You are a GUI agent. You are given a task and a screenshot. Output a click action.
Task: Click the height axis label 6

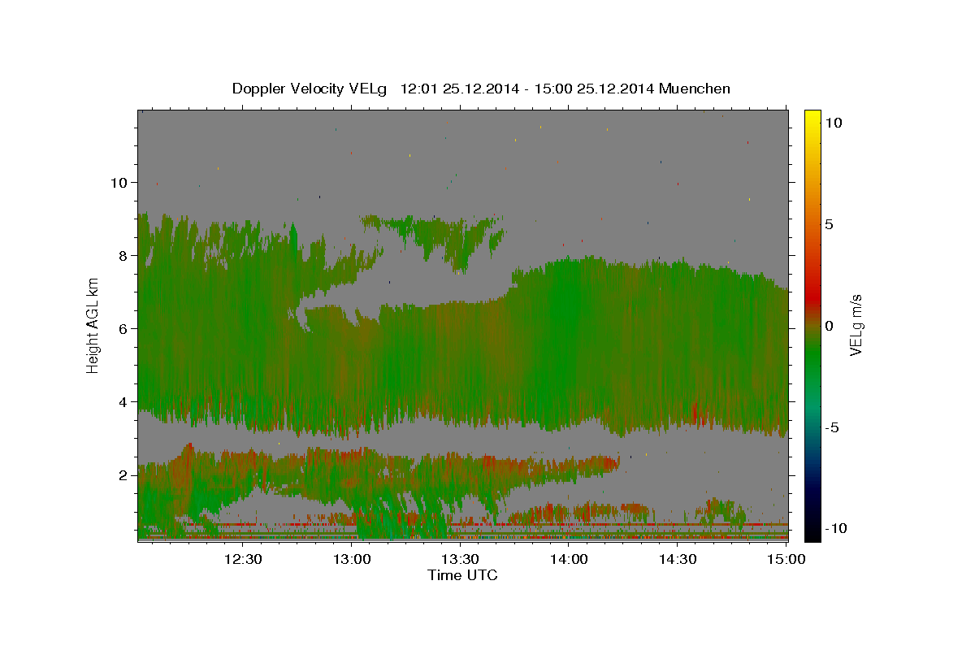[124, 328]
